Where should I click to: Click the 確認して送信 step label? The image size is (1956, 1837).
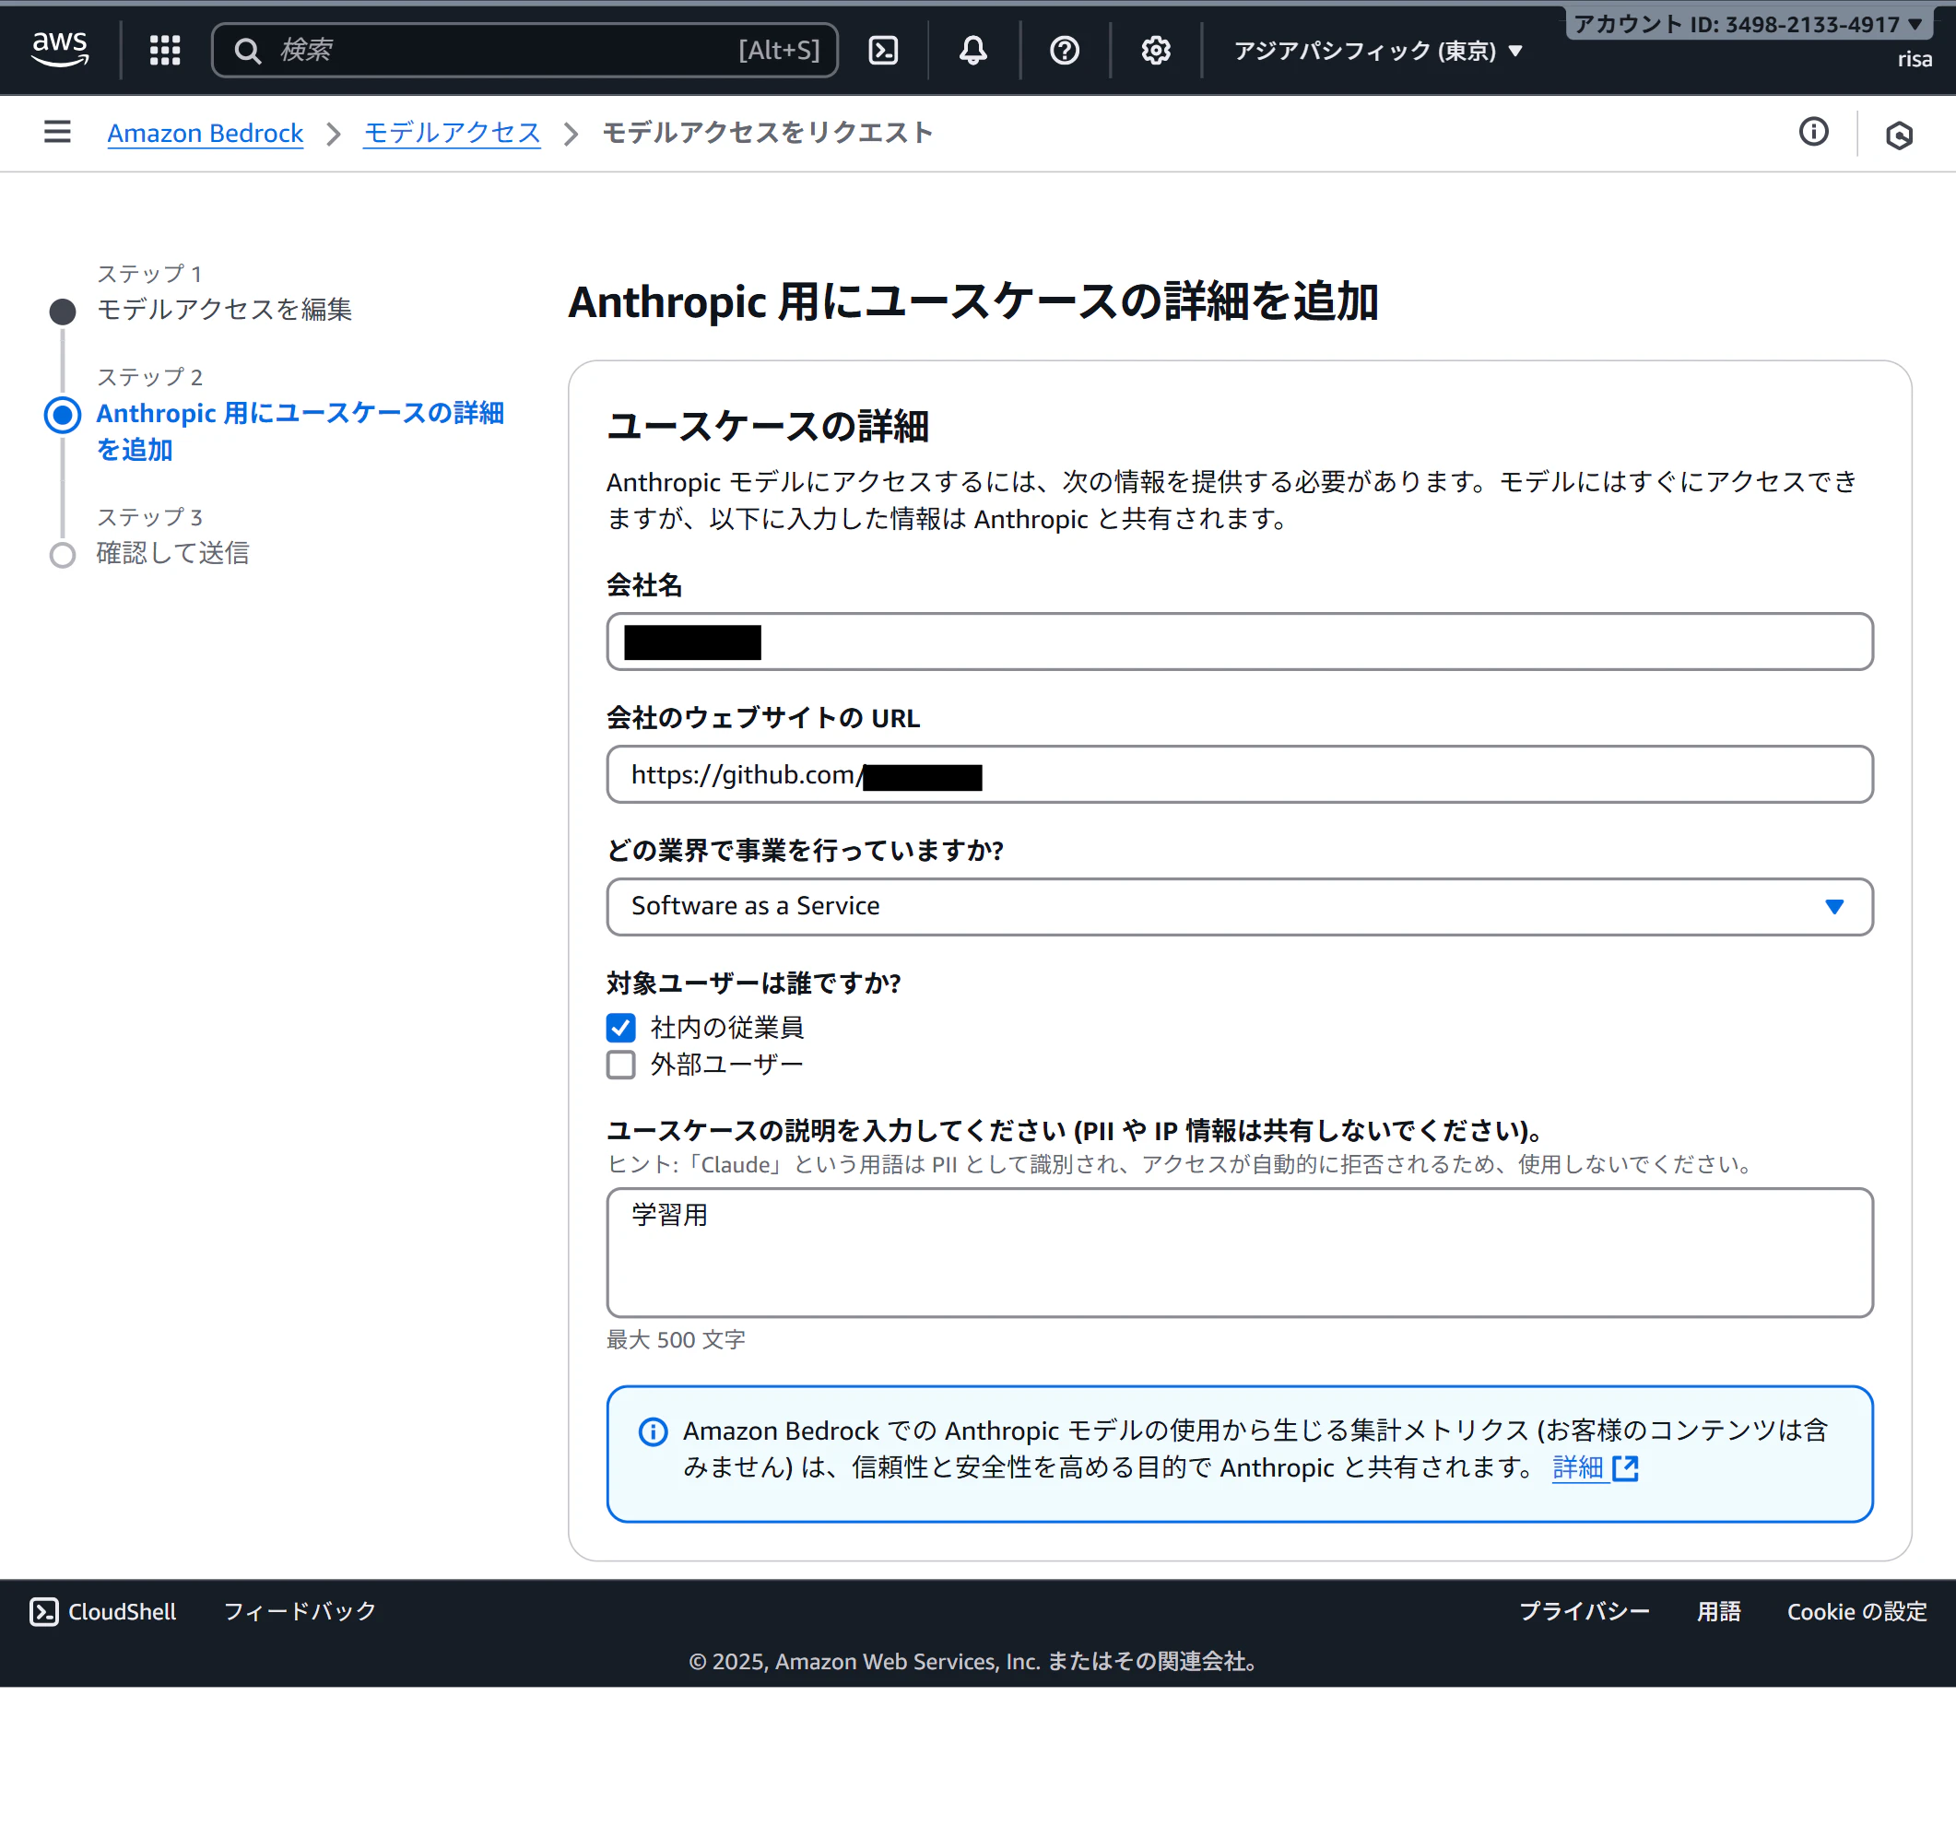click(x=172, y=553)
